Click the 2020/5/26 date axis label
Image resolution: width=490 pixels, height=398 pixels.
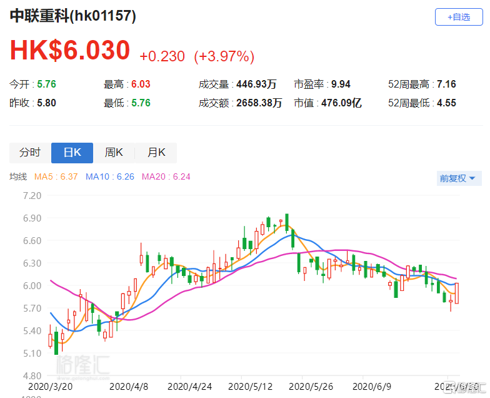point(311,387)
